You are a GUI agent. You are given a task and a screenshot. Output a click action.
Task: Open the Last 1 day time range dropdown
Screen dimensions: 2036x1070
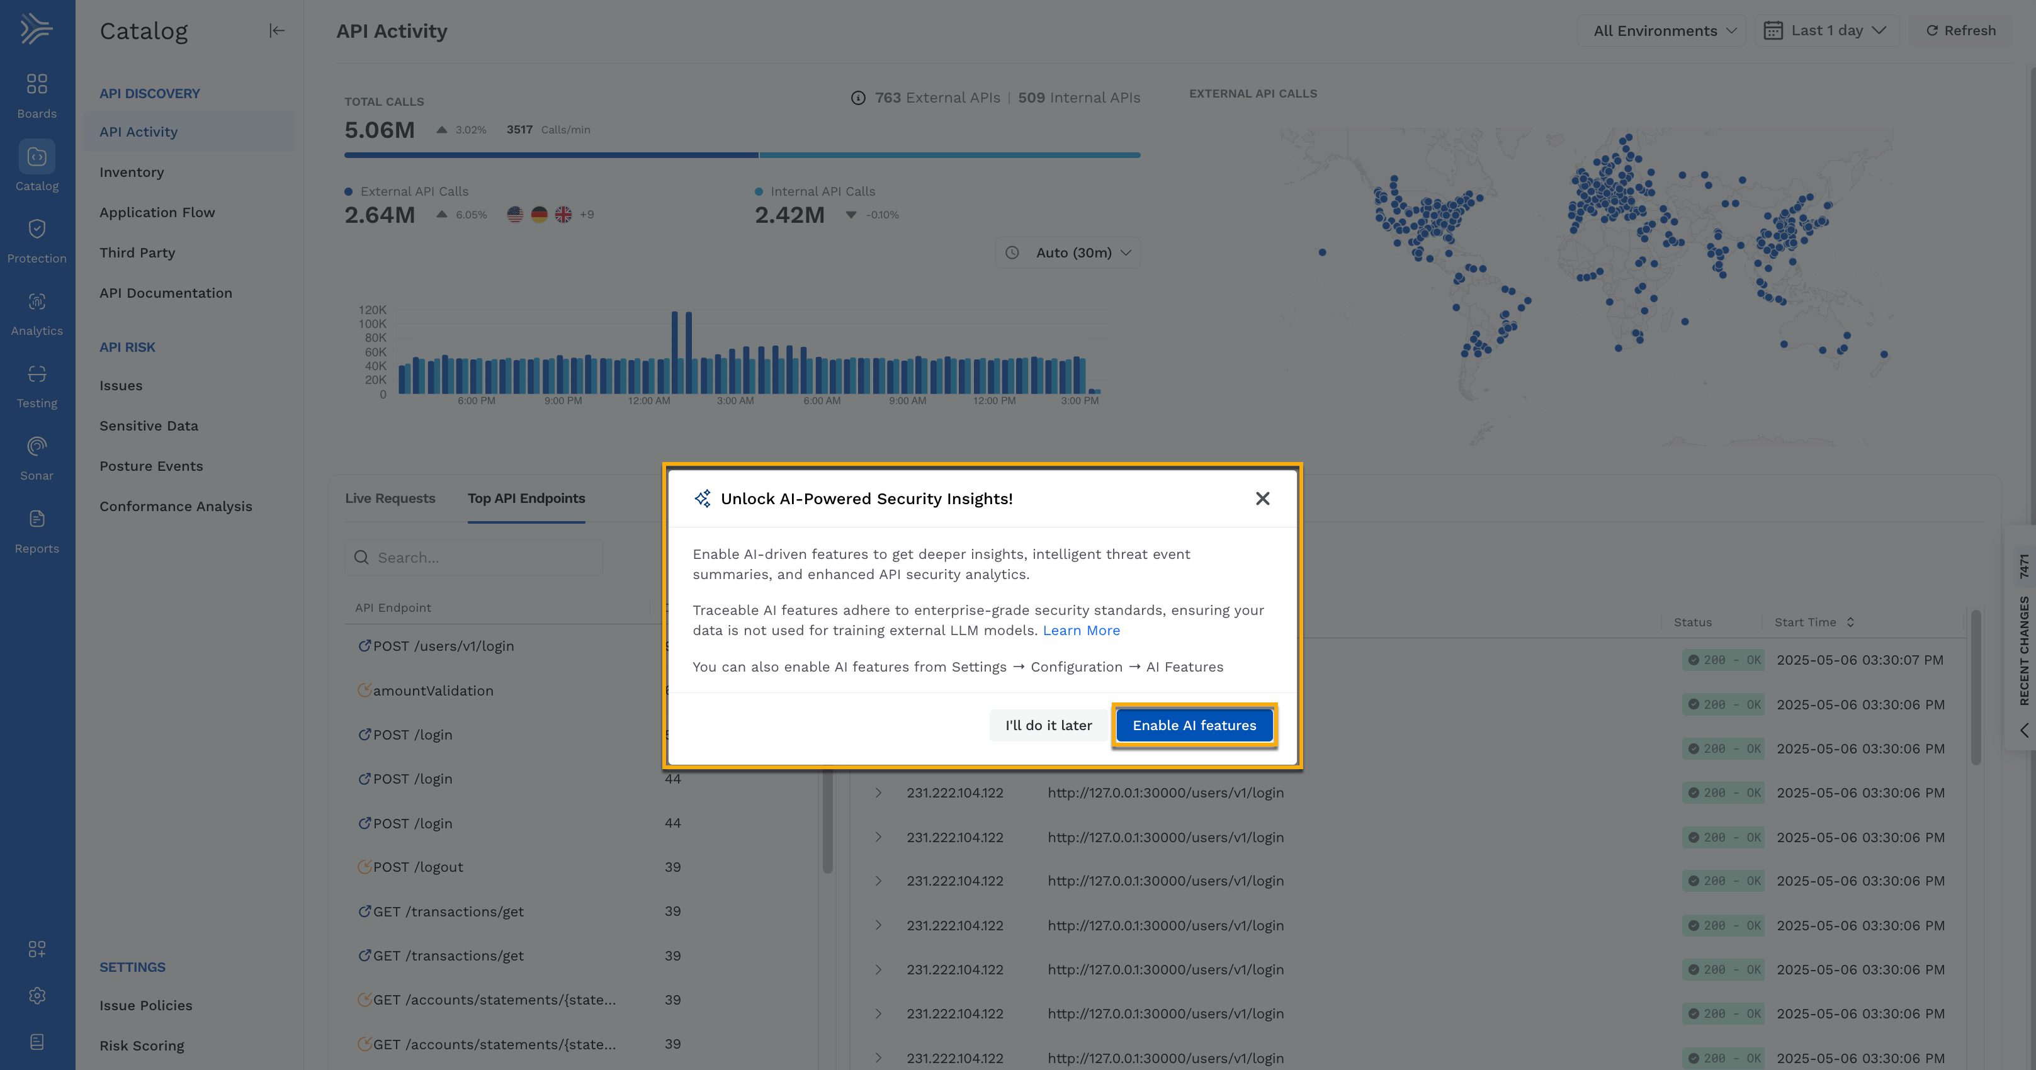tap(1826, 31)
